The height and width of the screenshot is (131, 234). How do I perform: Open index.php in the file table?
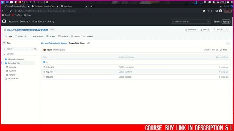click(x=50, y=67)
